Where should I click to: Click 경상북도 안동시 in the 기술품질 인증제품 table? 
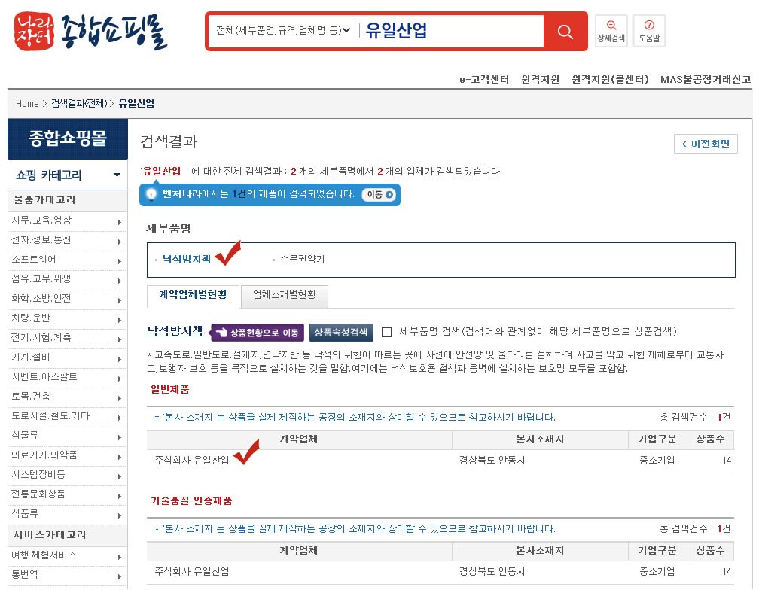click(x=492, y=572)
